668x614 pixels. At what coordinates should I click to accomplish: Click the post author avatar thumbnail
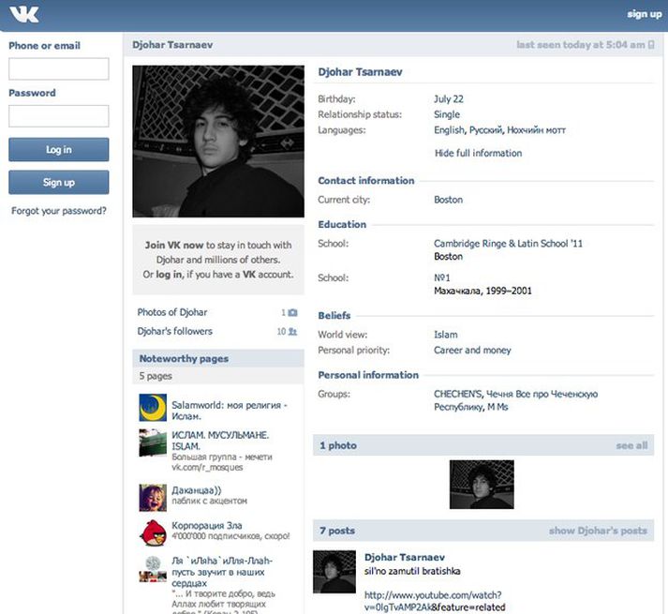coord(334,572)
